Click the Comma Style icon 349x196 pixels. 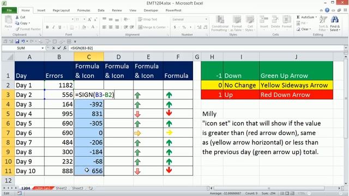(190, 27)
